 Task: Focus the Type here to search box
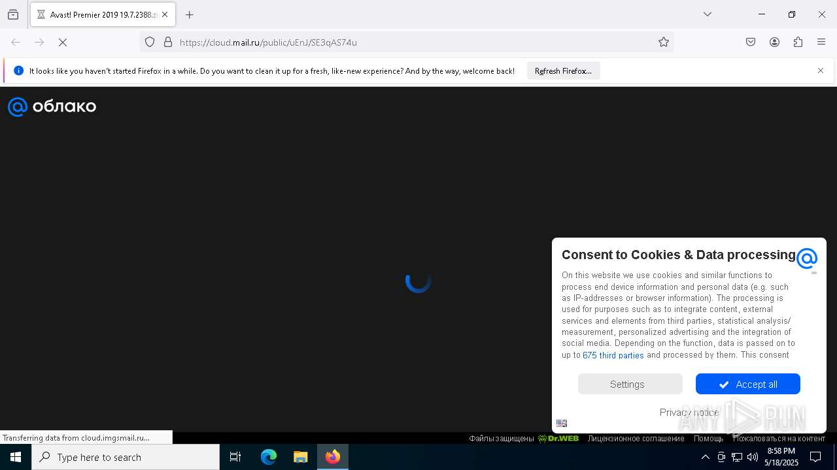(x=126, y=457)
